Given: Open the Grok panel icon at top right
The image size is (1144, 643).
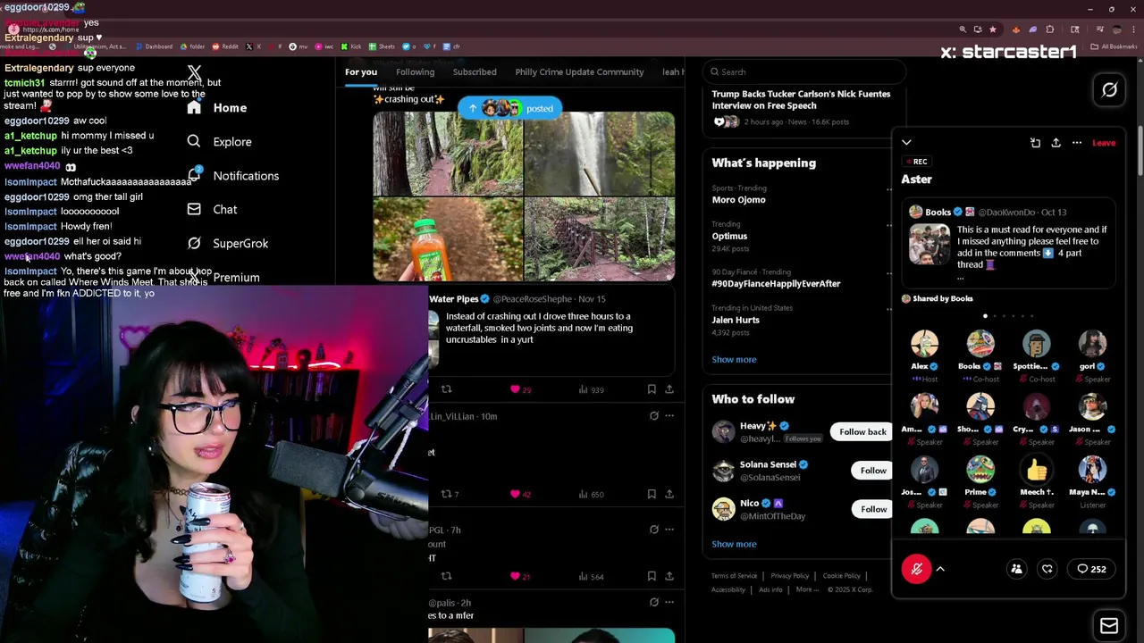Looking at the screenshot, I should point(1109,90).
